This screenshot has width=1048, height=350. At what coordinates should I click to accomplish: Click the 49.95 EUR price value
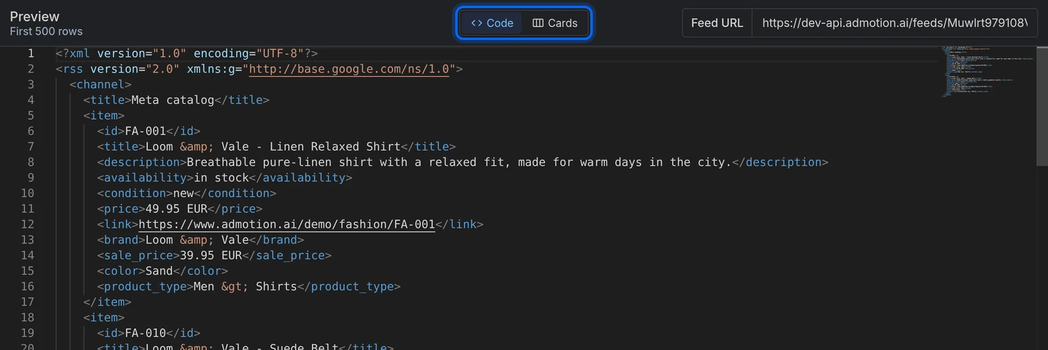pos(176,209)
